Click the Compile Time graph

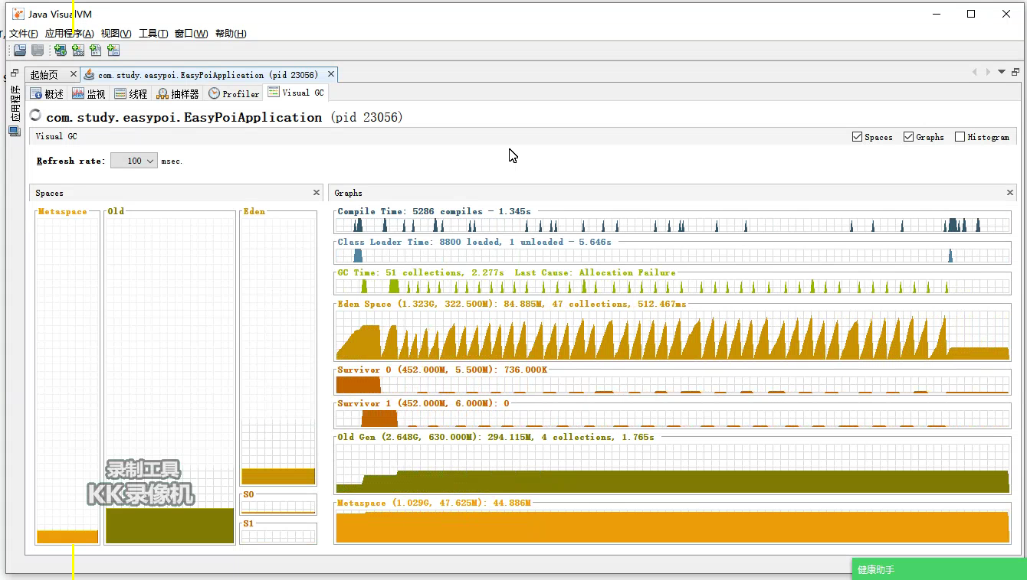tap(672, 224)
